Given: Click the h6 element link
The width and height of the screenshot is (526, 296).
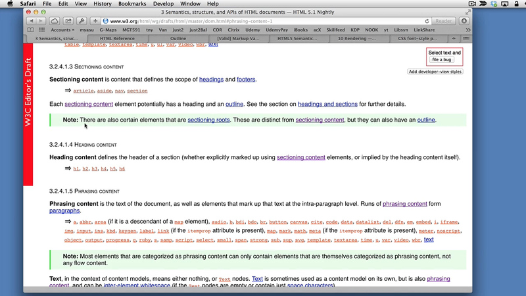Looking at the screenshot, I should pyautogui.click(x=122, y=169).
